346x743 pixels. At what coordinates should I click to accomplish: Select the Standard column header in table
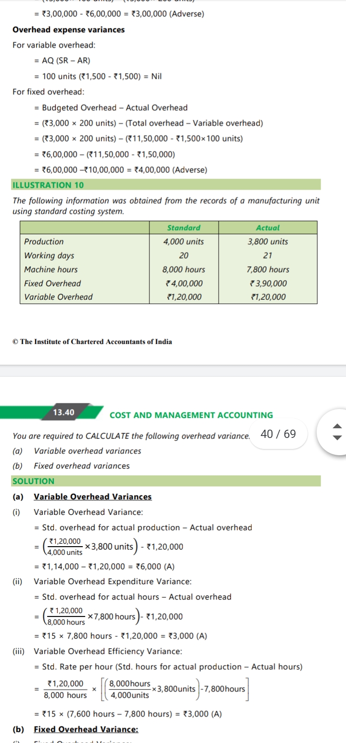coord(184,228)
